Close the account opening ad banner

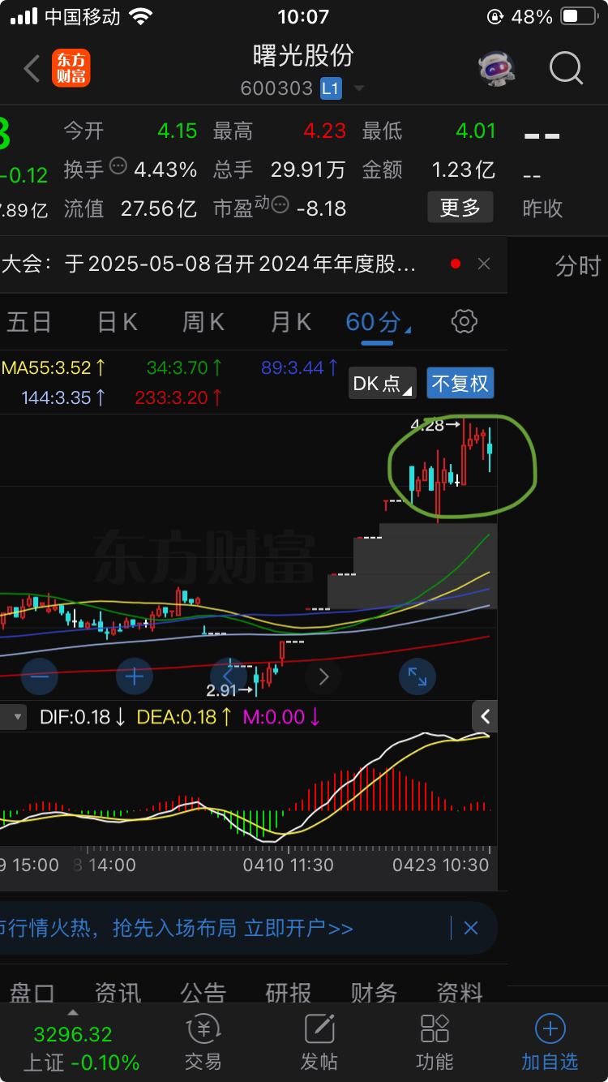[471, 928]
